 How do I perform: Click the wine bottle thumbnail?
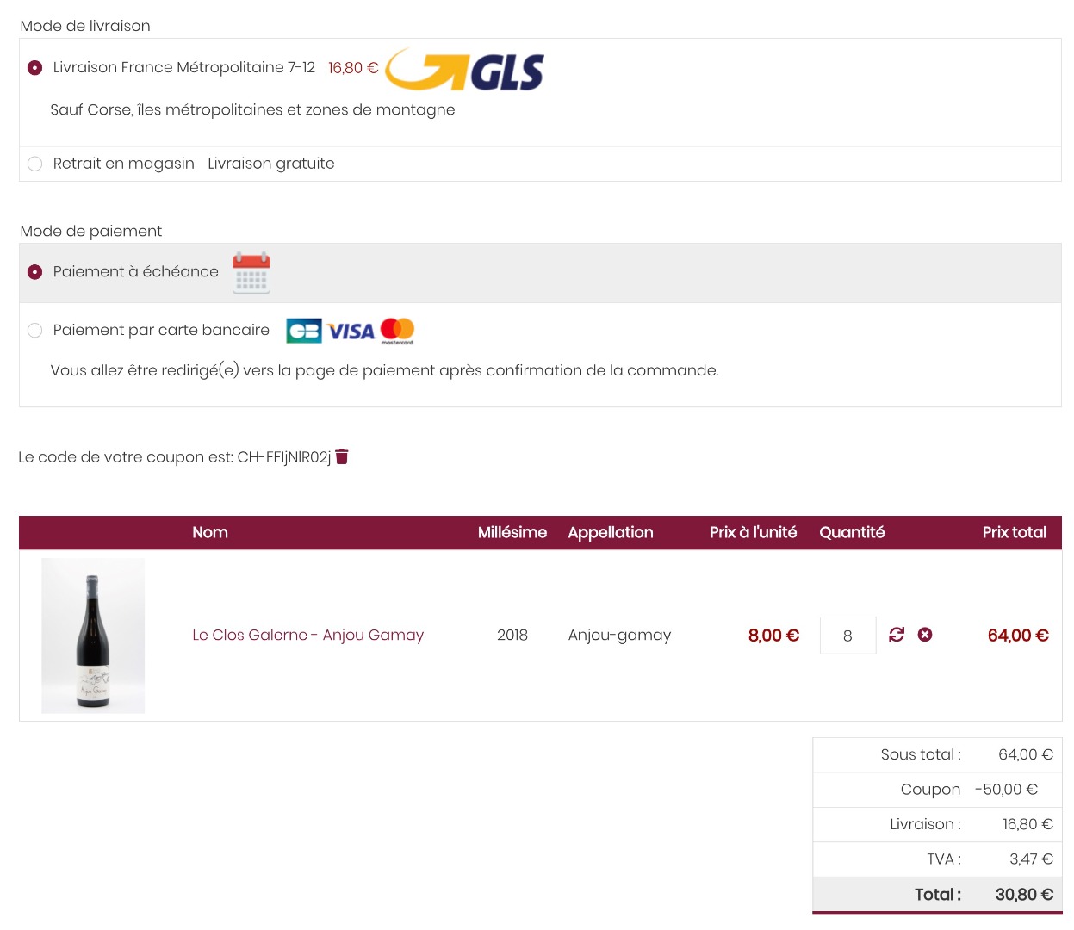click(x=93, y=635)
